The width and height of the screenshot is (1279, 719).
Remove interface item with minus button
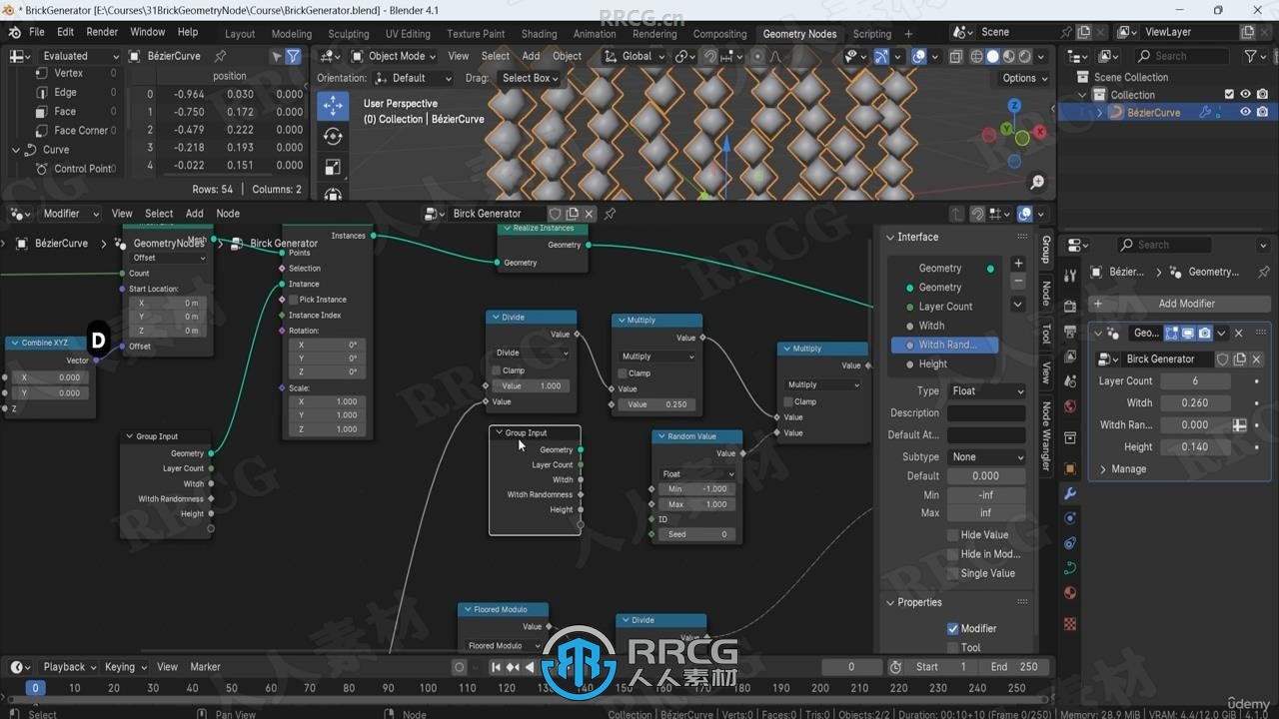(x=1018, y=282)
